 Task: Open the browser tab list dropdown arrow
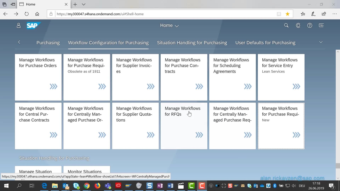(84, 5)
